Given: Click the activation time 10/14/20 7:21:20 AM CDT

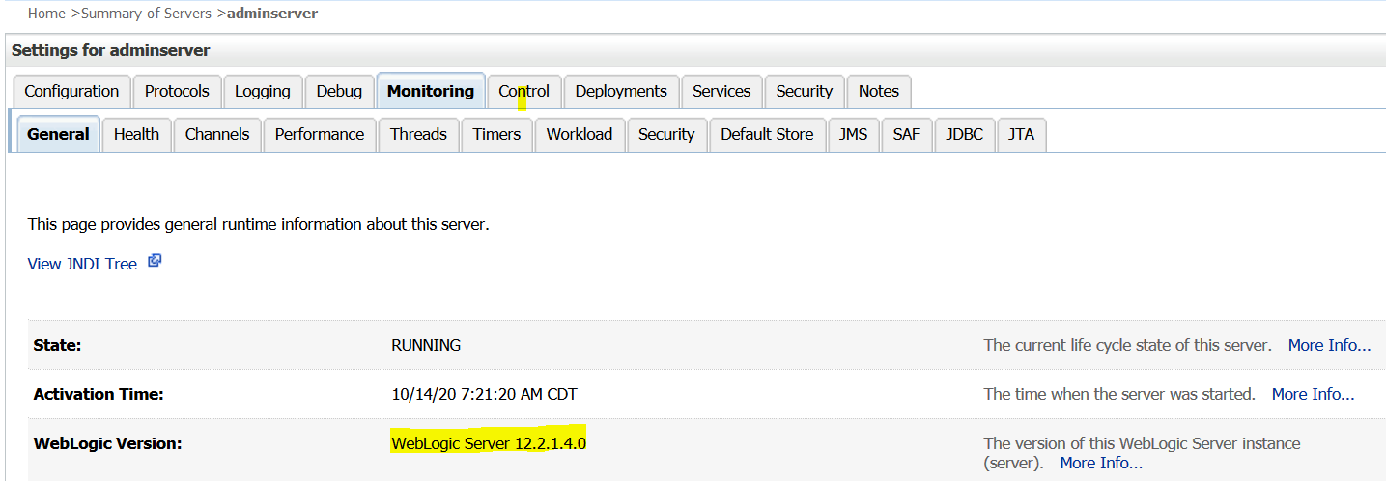Looking at the screenshot, I should coord(484,394).
